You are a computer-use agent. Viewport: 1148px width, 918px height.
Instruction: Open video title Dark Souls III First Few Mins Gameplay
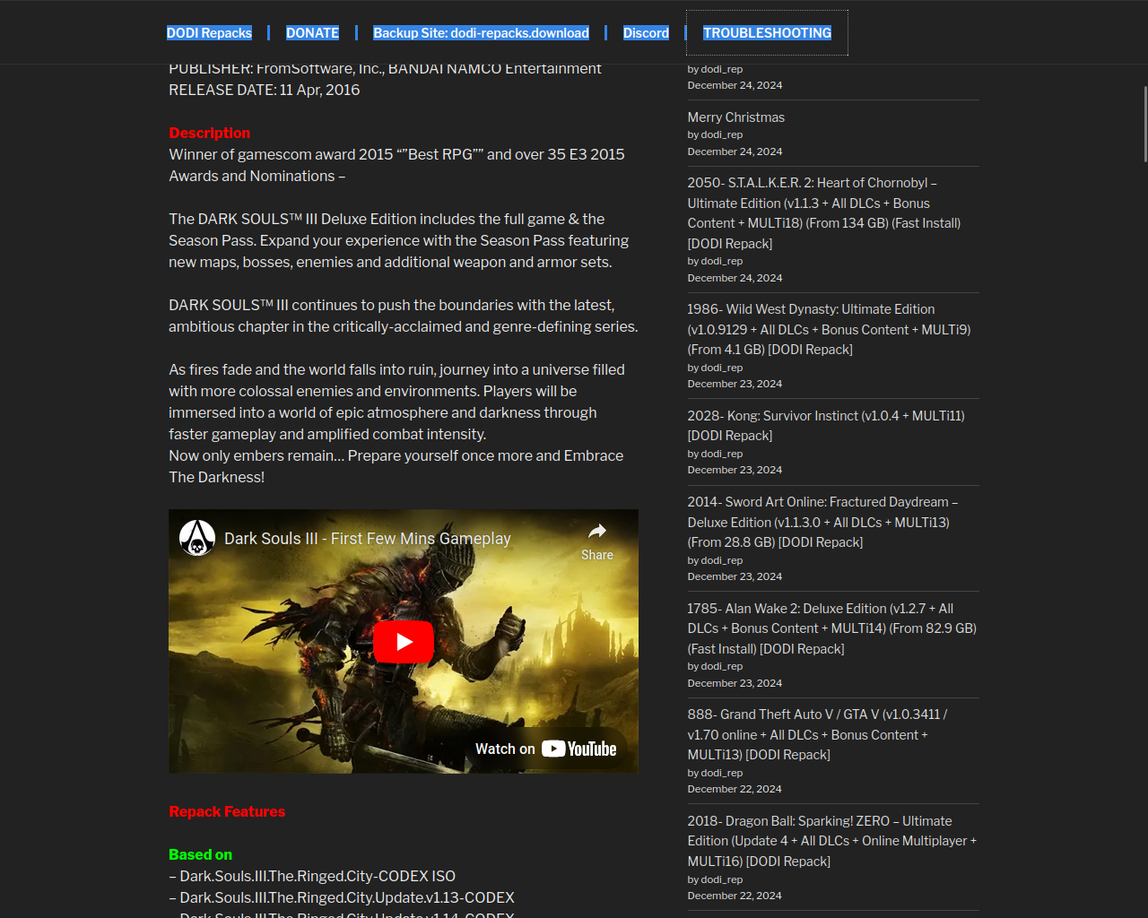(x=368, y=539)
